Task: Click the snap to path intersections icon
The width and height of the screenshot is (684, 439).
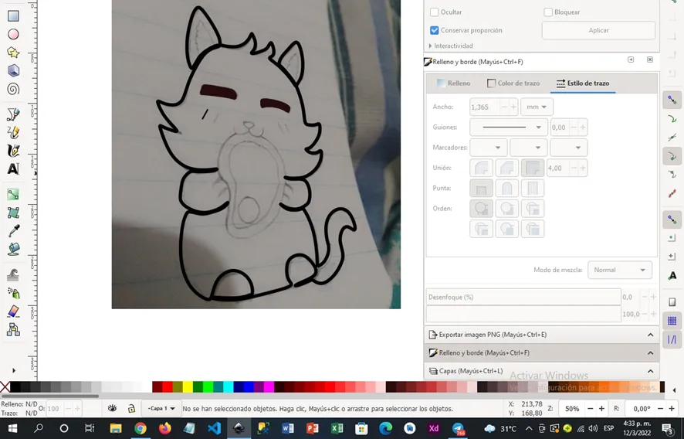Action: (x=672, y=138)
